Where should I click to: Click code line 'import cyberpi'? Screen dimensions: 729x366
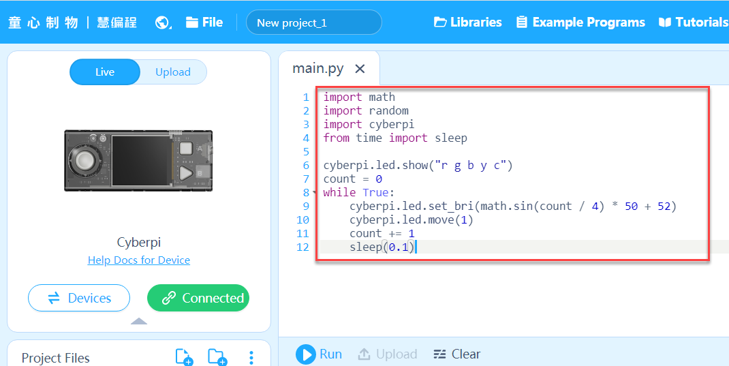coord(369,124)
